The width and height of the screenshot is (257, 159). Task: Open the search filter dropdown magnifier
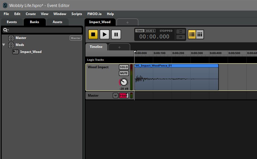click(x=6, y=30)
